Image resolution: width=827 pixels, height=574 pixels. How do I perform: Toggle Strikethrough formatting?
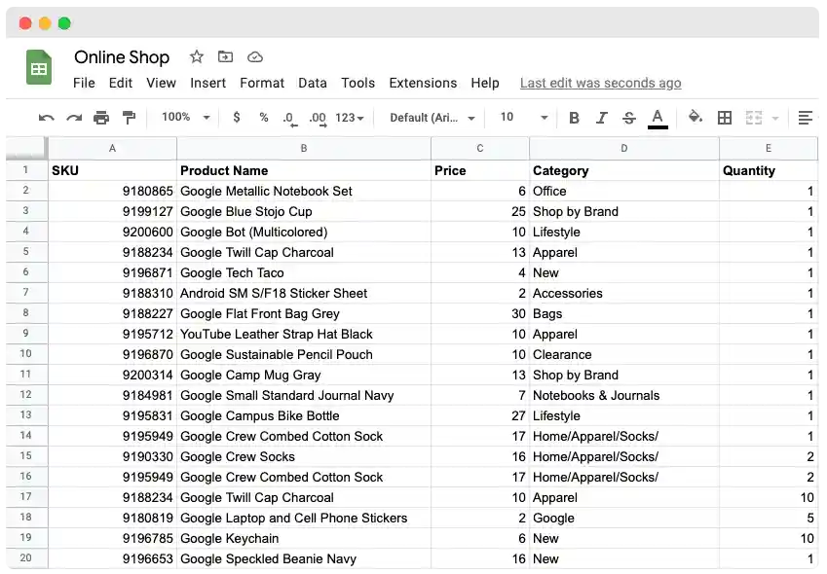click(x=628, y=118)
